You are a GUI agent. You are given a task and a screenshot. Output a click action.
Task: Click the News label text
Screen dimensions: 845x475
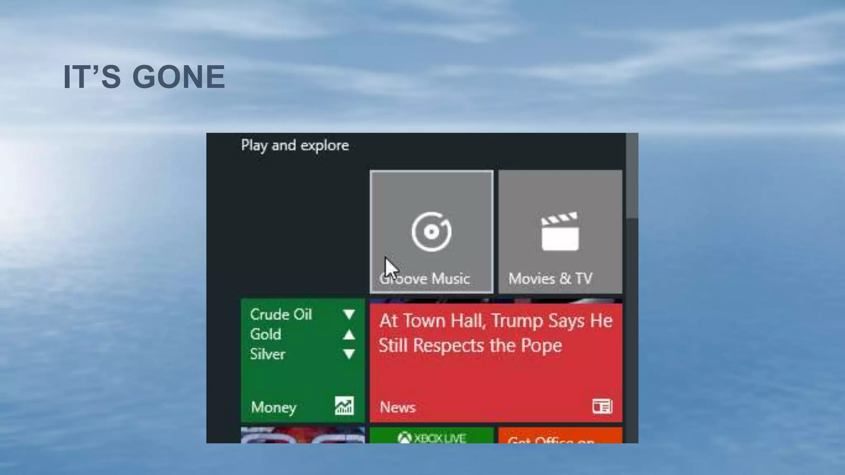point(397,407)
